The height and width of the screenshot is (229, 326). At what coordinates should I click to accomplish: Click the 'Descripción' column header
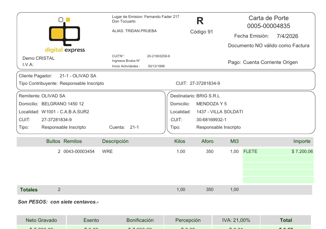click(115, 141)
